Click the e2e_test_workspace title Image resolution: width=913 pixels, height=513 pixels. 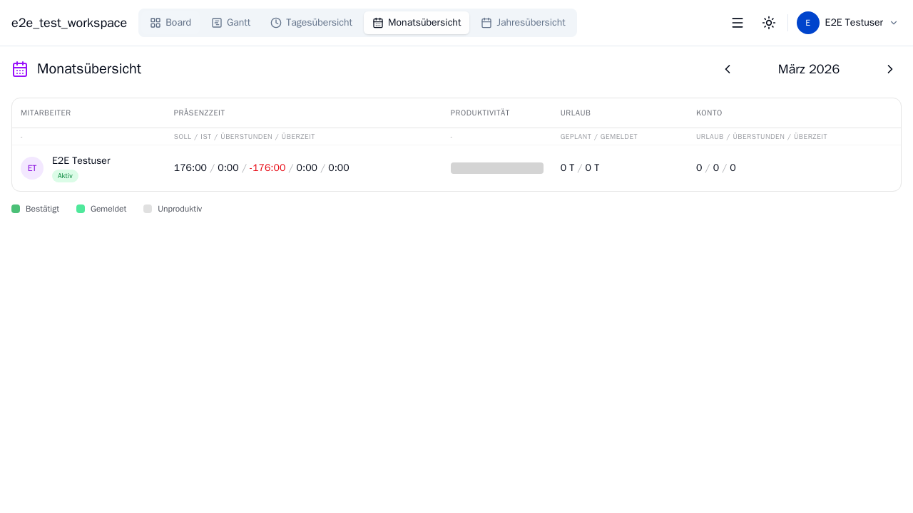(x=69, y=23)
